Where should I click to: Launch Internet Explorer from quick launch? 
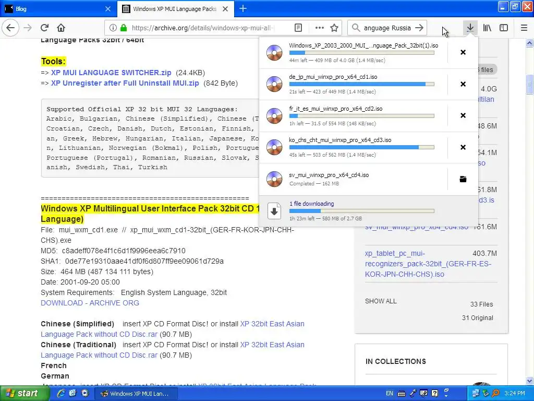pyautogui.click(x=61, y=394)
